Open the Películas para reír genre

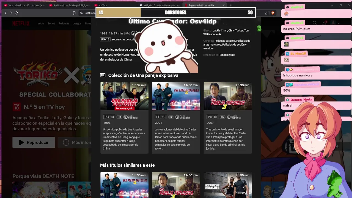(x=225, y=41)
